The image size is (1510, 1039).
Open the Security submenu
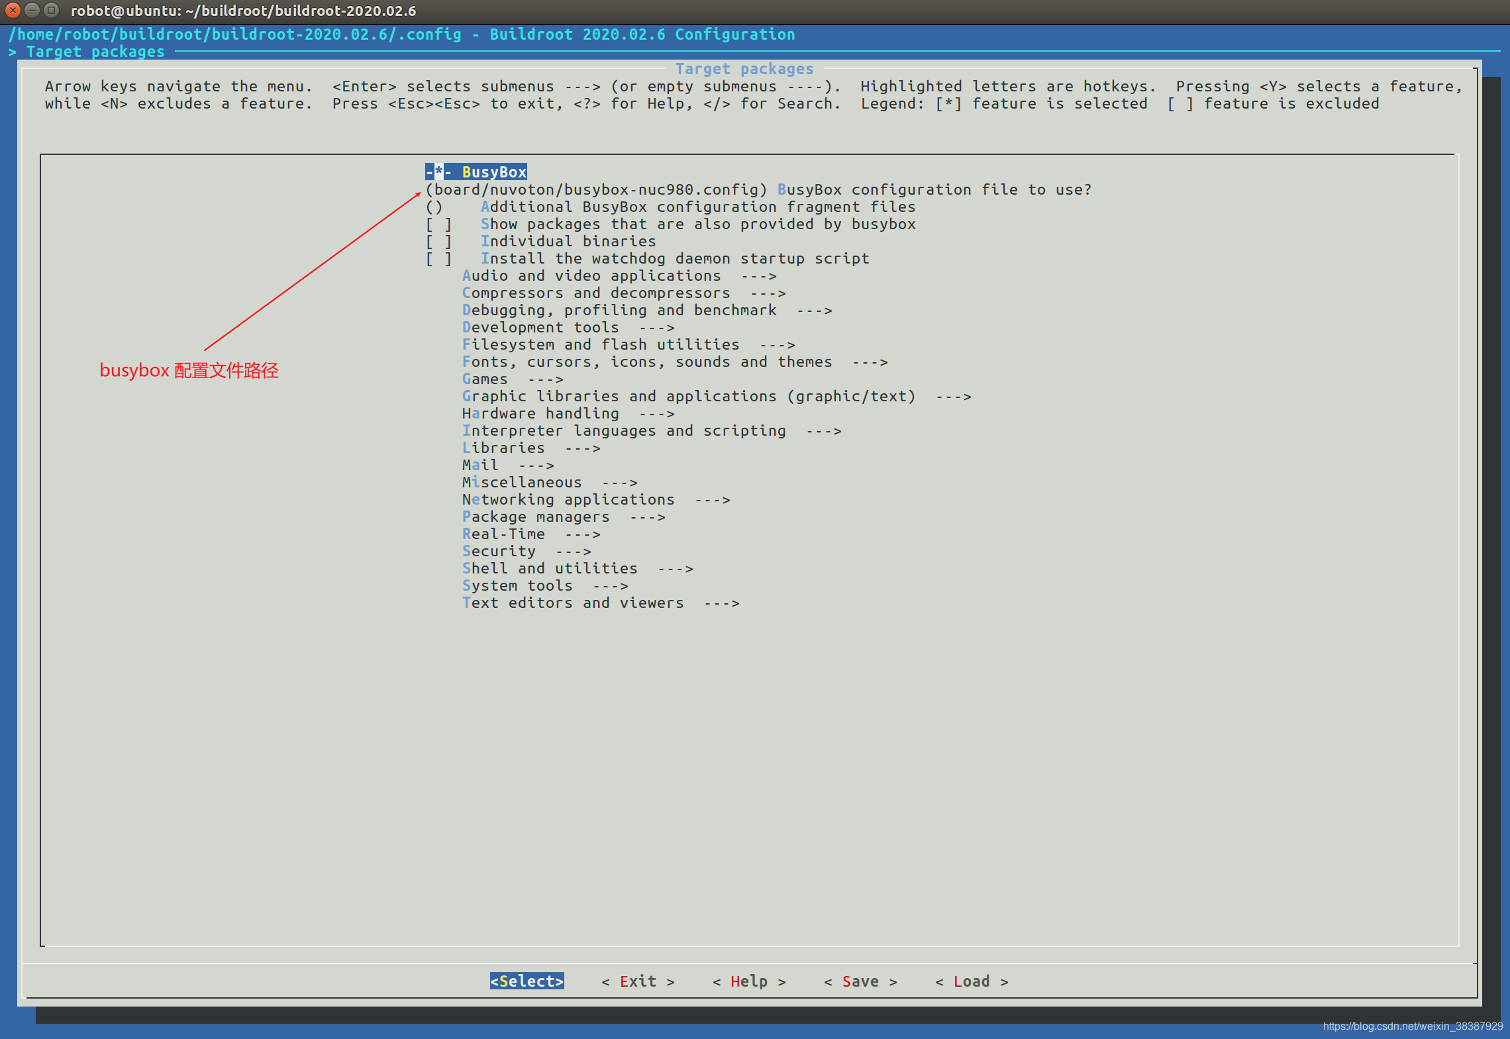click(x=527, y=551)
